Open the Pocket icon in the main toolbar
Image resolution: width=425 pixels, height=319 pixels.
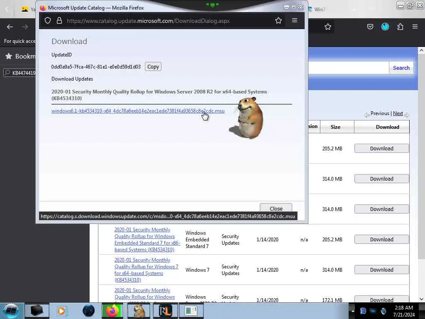pos(370,27)
